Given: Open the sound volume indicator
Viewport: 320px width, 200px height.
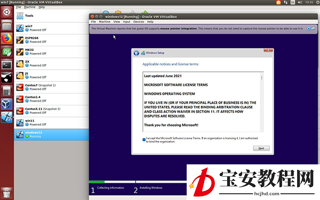Looking at the screenshot, I should point(300,2).
